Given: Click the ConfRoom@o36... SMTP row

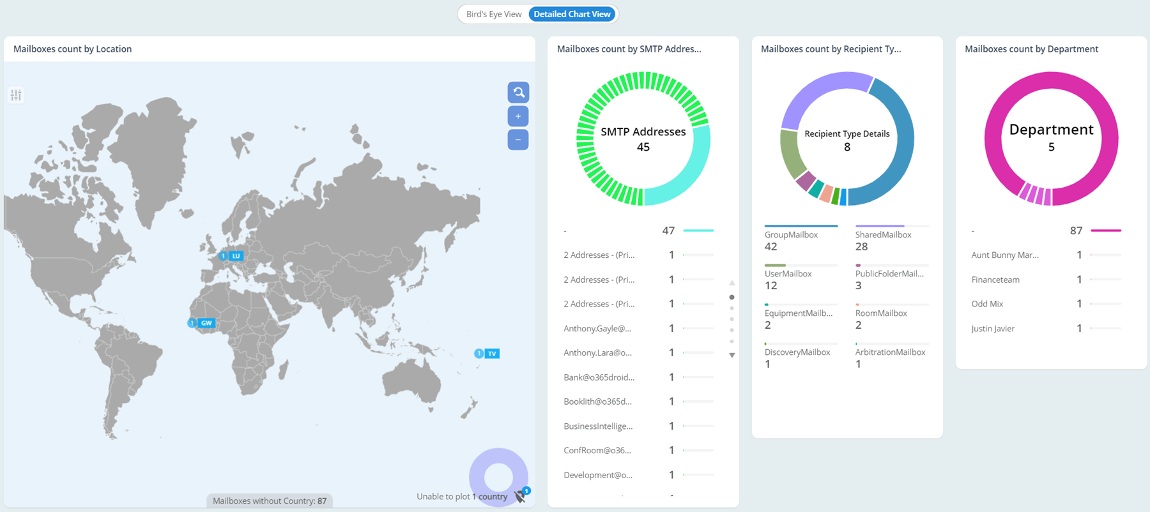Looking at the screenshot, I should (639, 450).
